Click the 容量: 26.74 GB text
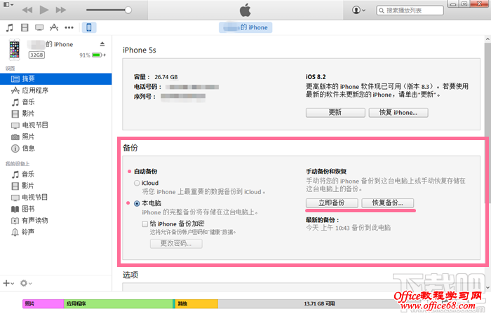491x316 pixels. click(156, 77)
